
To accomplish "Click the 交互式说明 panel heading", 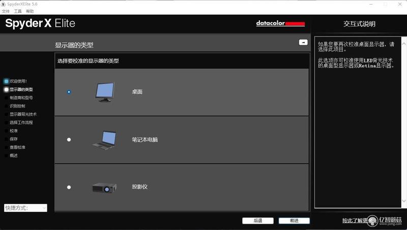I will (x=359, y=24).
